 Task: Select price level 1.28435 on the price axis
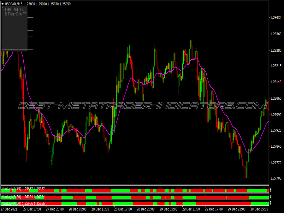276,18
